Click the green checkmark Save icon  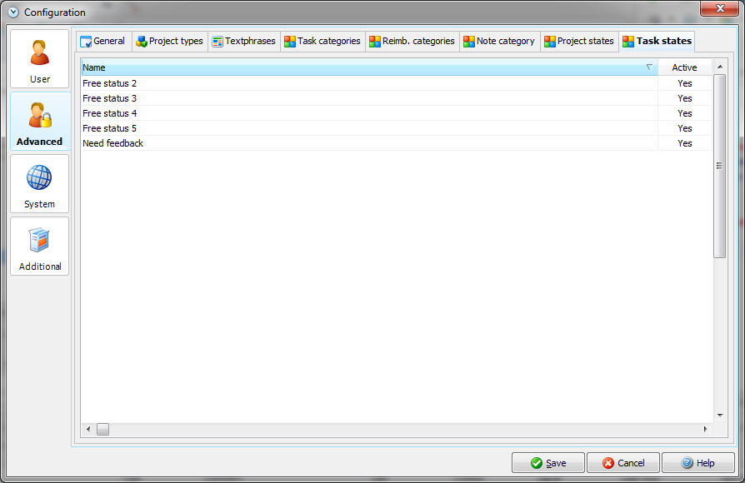pyautogui.click(x=536, y=463)
